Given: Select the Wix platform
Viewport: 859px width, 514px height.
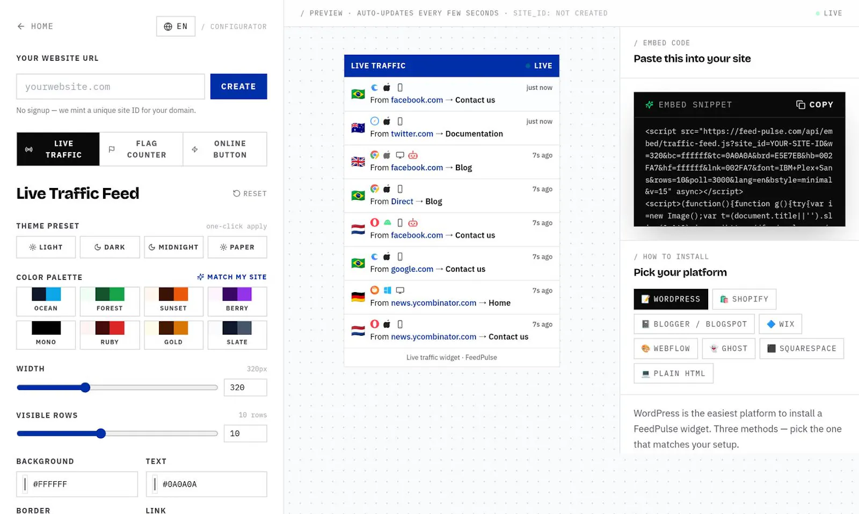Looking at the screenshot, I should [x=780, y=324].
